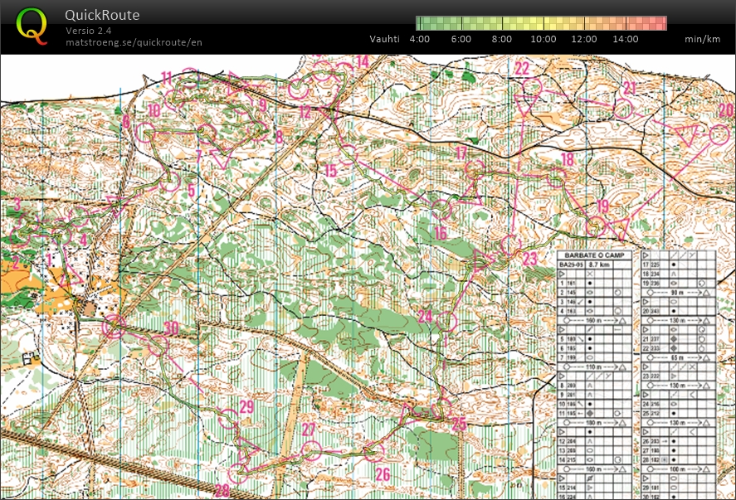Click the red end of the pace scale

pos(660,23)
